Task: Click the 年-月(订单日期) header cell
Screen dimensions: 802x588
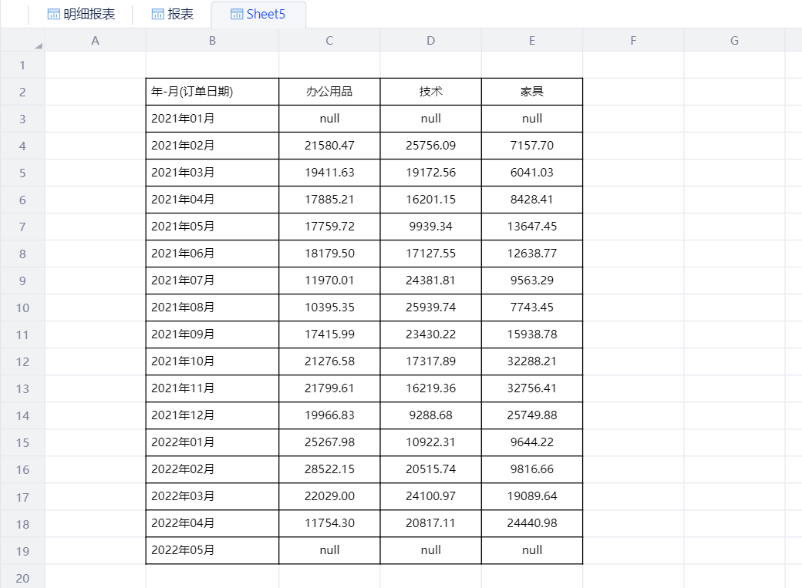Action: (x=212, y=92)
